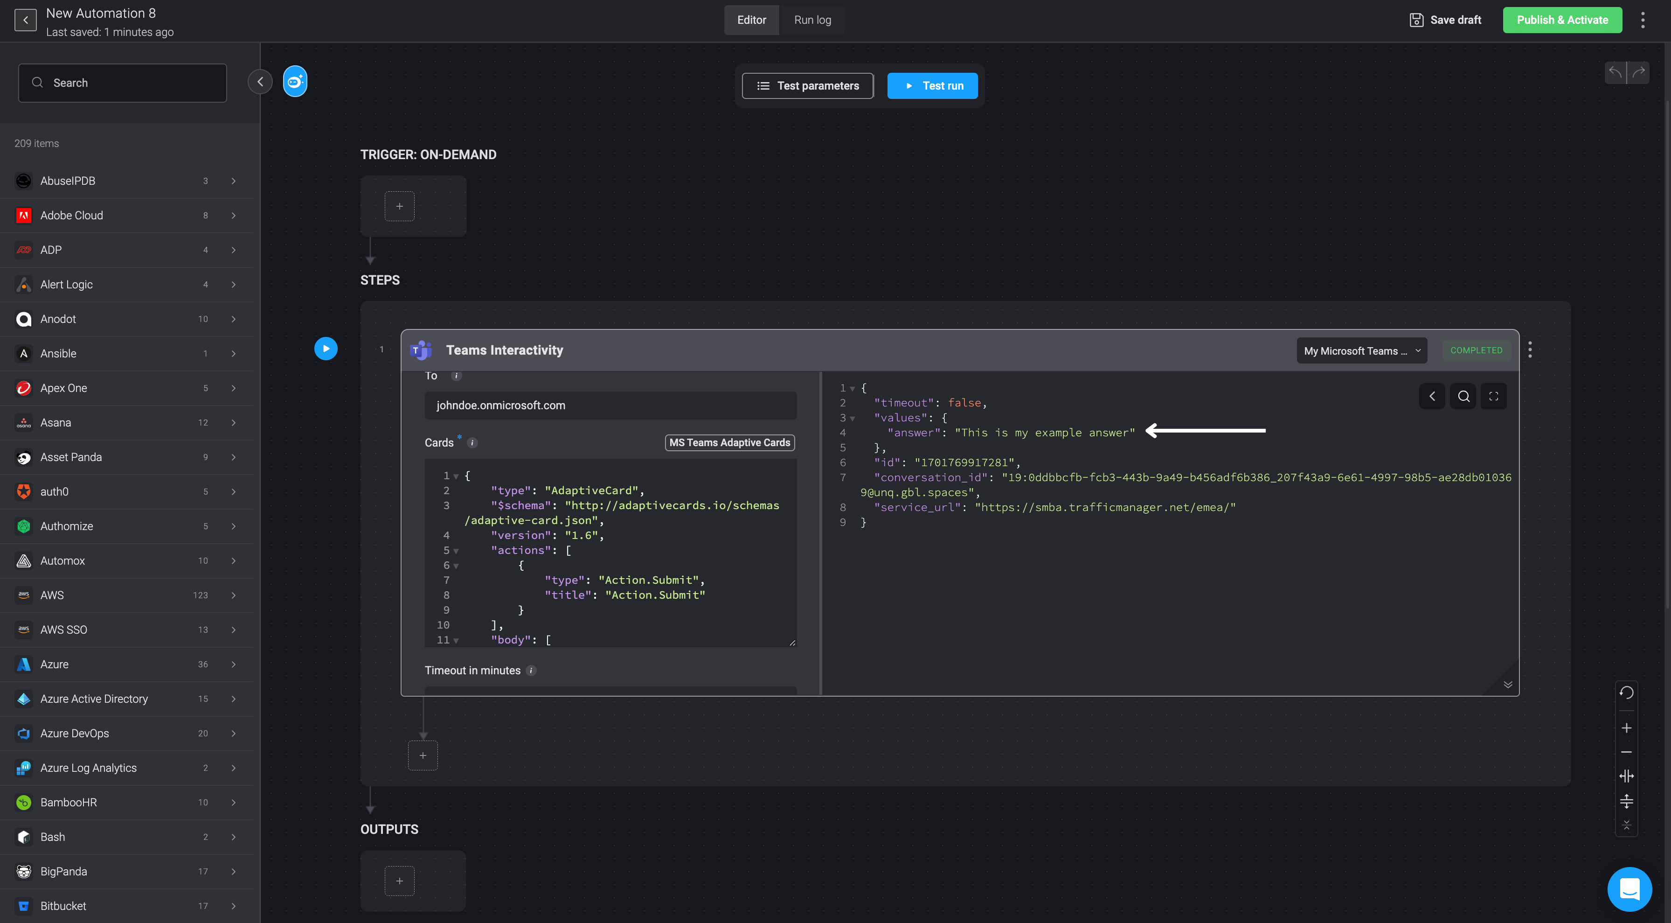Click the redo arrow
Image resolution: width=1671 pixels, height=923 pixels.
(x=1638, y=72)
